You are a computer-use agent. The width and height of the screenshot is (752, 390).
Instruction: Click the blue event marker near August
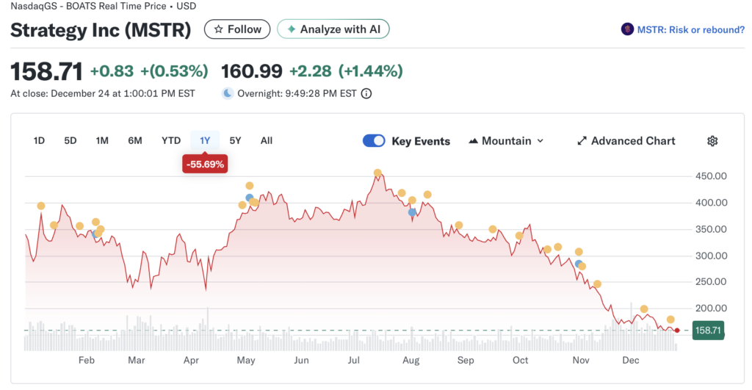tap(413, 212)
